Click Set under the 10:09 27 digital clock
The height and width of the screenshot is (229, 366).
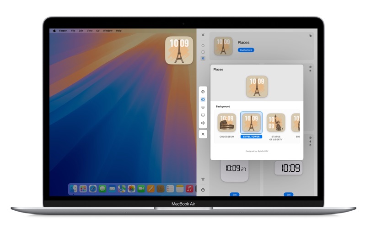click(x=235, y=194)
